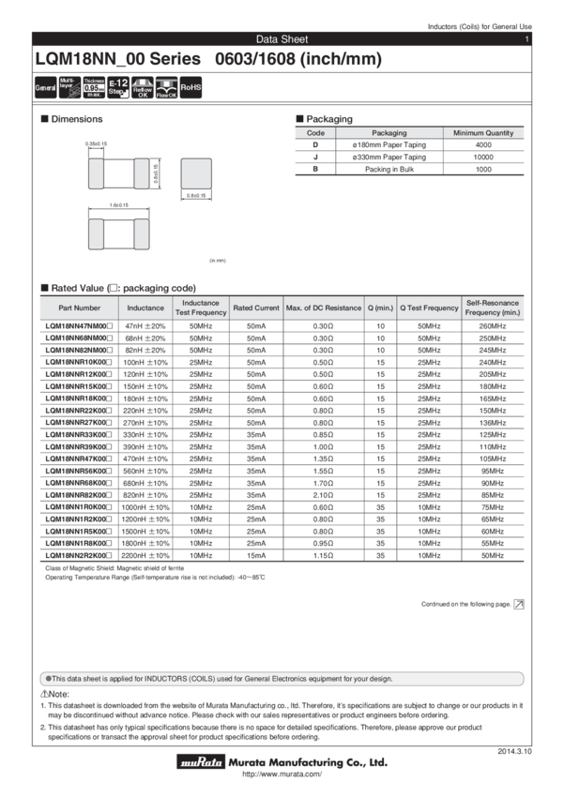Select packaging code D cell
The image size is (564, 797).
315,144
